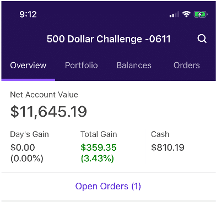The image size is (216, 202).
Task: Tap the cellular signal bars icon
Action: pos(174,14)
